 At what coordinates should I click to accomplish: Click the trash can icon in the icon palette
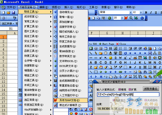click(x=150, y=58)
